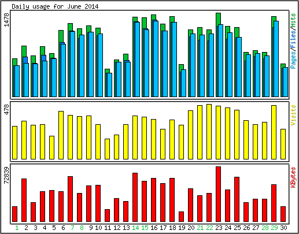The height and width of the screenshot is (234, 299).
Task: Click day label 30 on the x-axis
Action: [283, 228]
